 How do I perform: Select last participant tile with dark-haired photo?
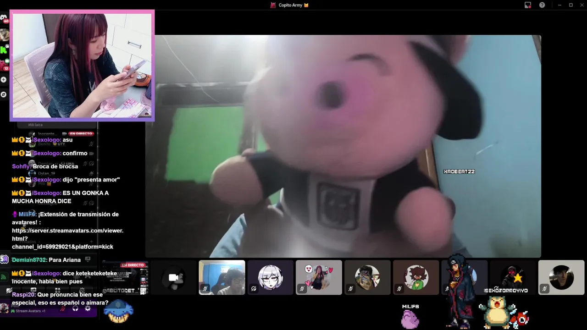click(561, 278)
